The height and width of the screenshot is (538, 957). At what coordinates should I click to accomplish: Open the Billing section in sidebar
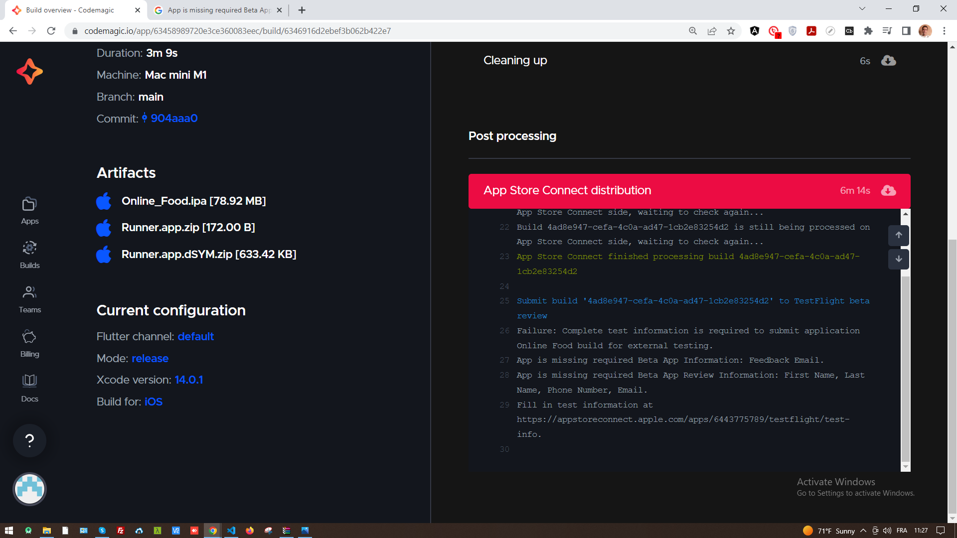pyautogui.click(x=29, y=344)
